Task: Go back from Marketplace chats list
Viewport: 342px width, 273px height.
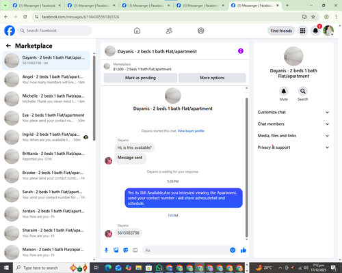Action: (8, 46)
